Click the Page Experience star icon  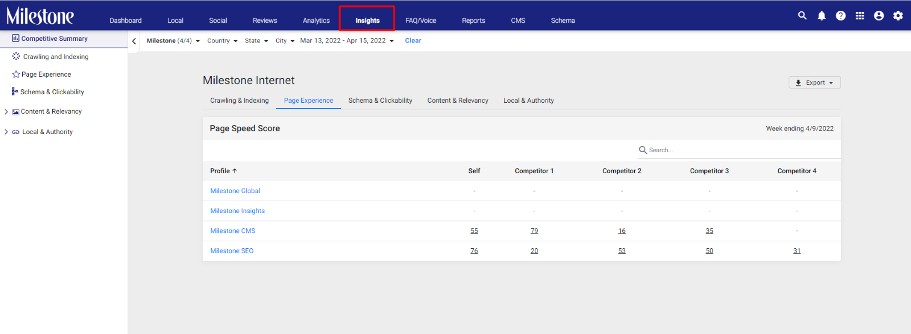[x=16, y=74]
